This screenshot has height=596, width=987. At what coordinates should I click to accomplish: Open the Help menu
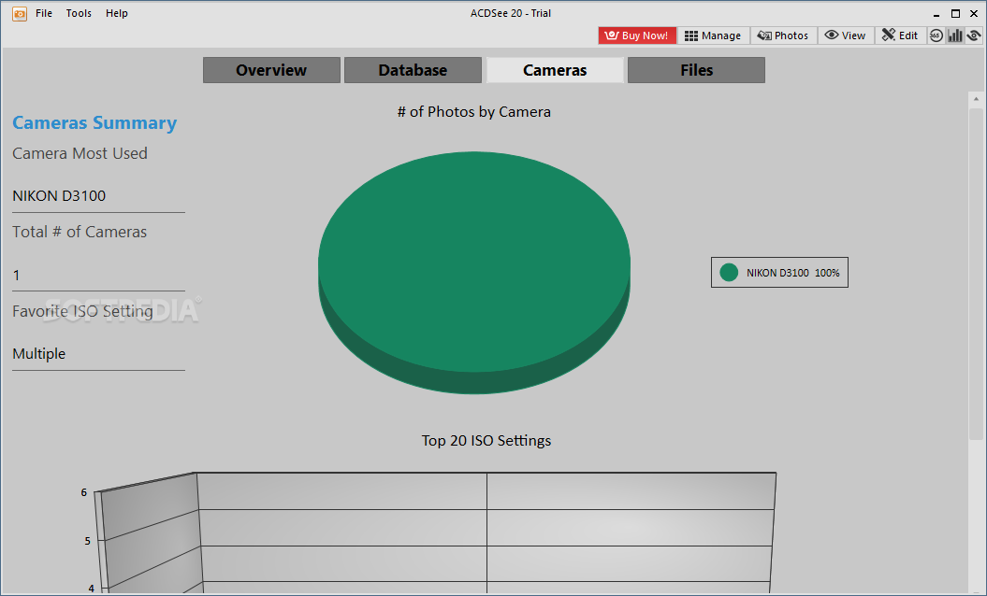[x=116, y=13]
